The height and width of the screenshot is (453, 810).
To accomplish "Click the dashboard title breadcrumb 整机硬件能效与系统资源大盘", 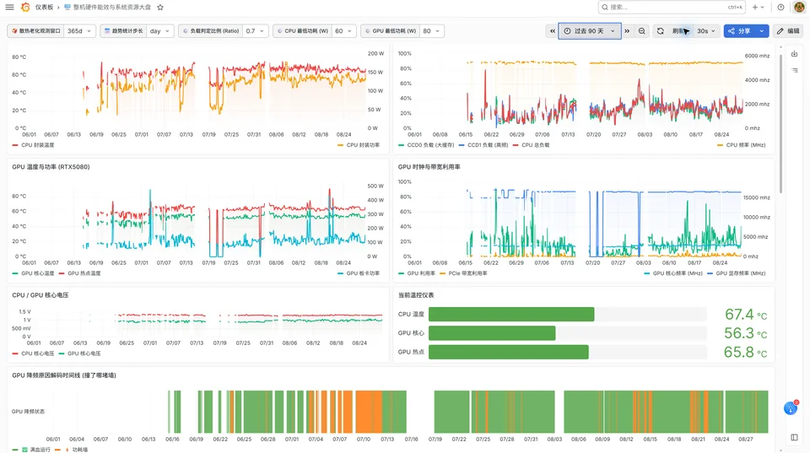I will point(112,8).
